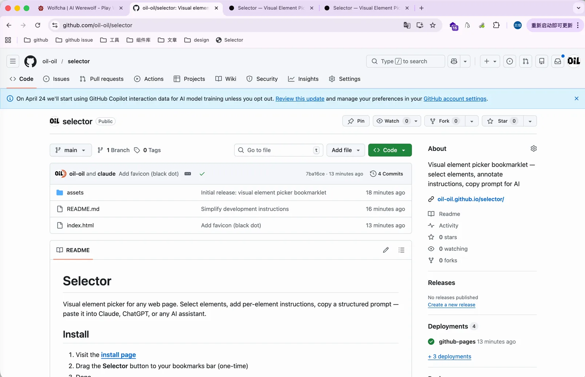Image resolution: width=585 pixels, height=377 pixels.
Task: Open the Wiki tab
Action: click(x=226, y=79)
